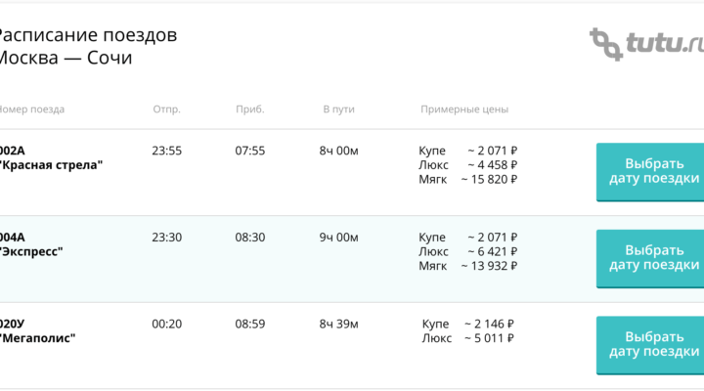704x391 pixels.
Task: Choose Мягк price 15 820 ₽ option
Action: 489,179
